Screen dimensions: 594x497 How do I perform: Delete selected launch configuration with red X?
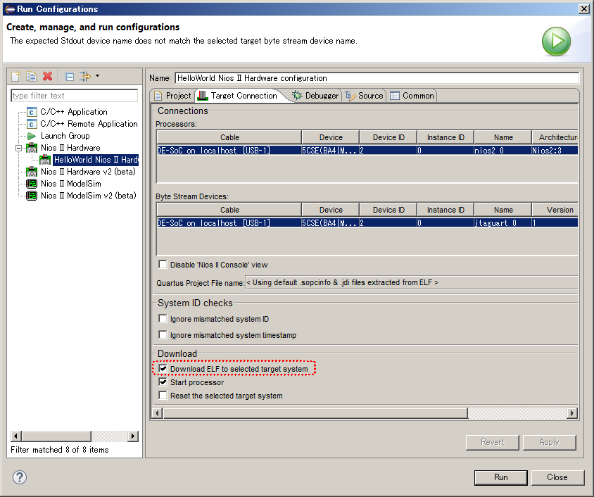[x=47, y=76]
